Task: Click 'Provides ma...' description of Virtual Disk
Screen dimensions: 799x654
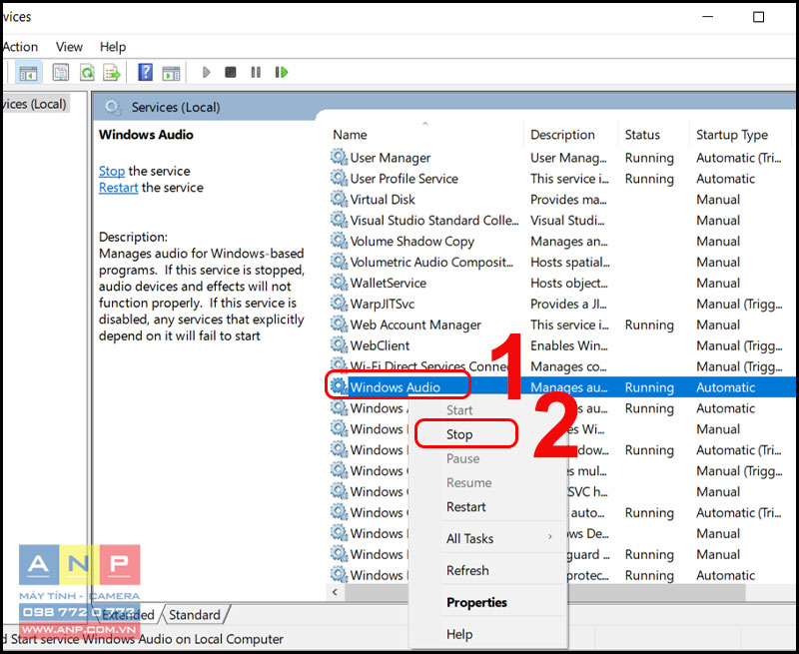Action: click(568, 199)
